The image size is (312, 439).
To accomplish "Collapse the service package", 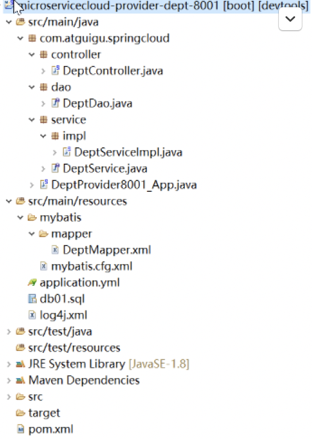I will pyautogui.click(x=32, y=119).
